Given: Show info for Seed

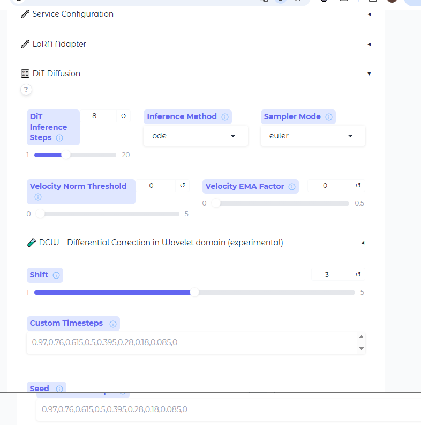Looking at the screenshot, I should [x=59, y=389].
